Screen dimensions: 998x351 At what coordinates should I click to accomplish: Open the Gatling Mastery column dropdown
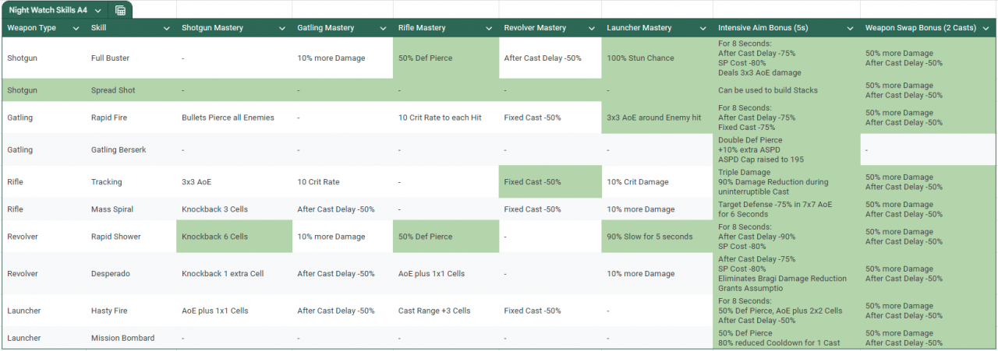[x=383, y=28]
